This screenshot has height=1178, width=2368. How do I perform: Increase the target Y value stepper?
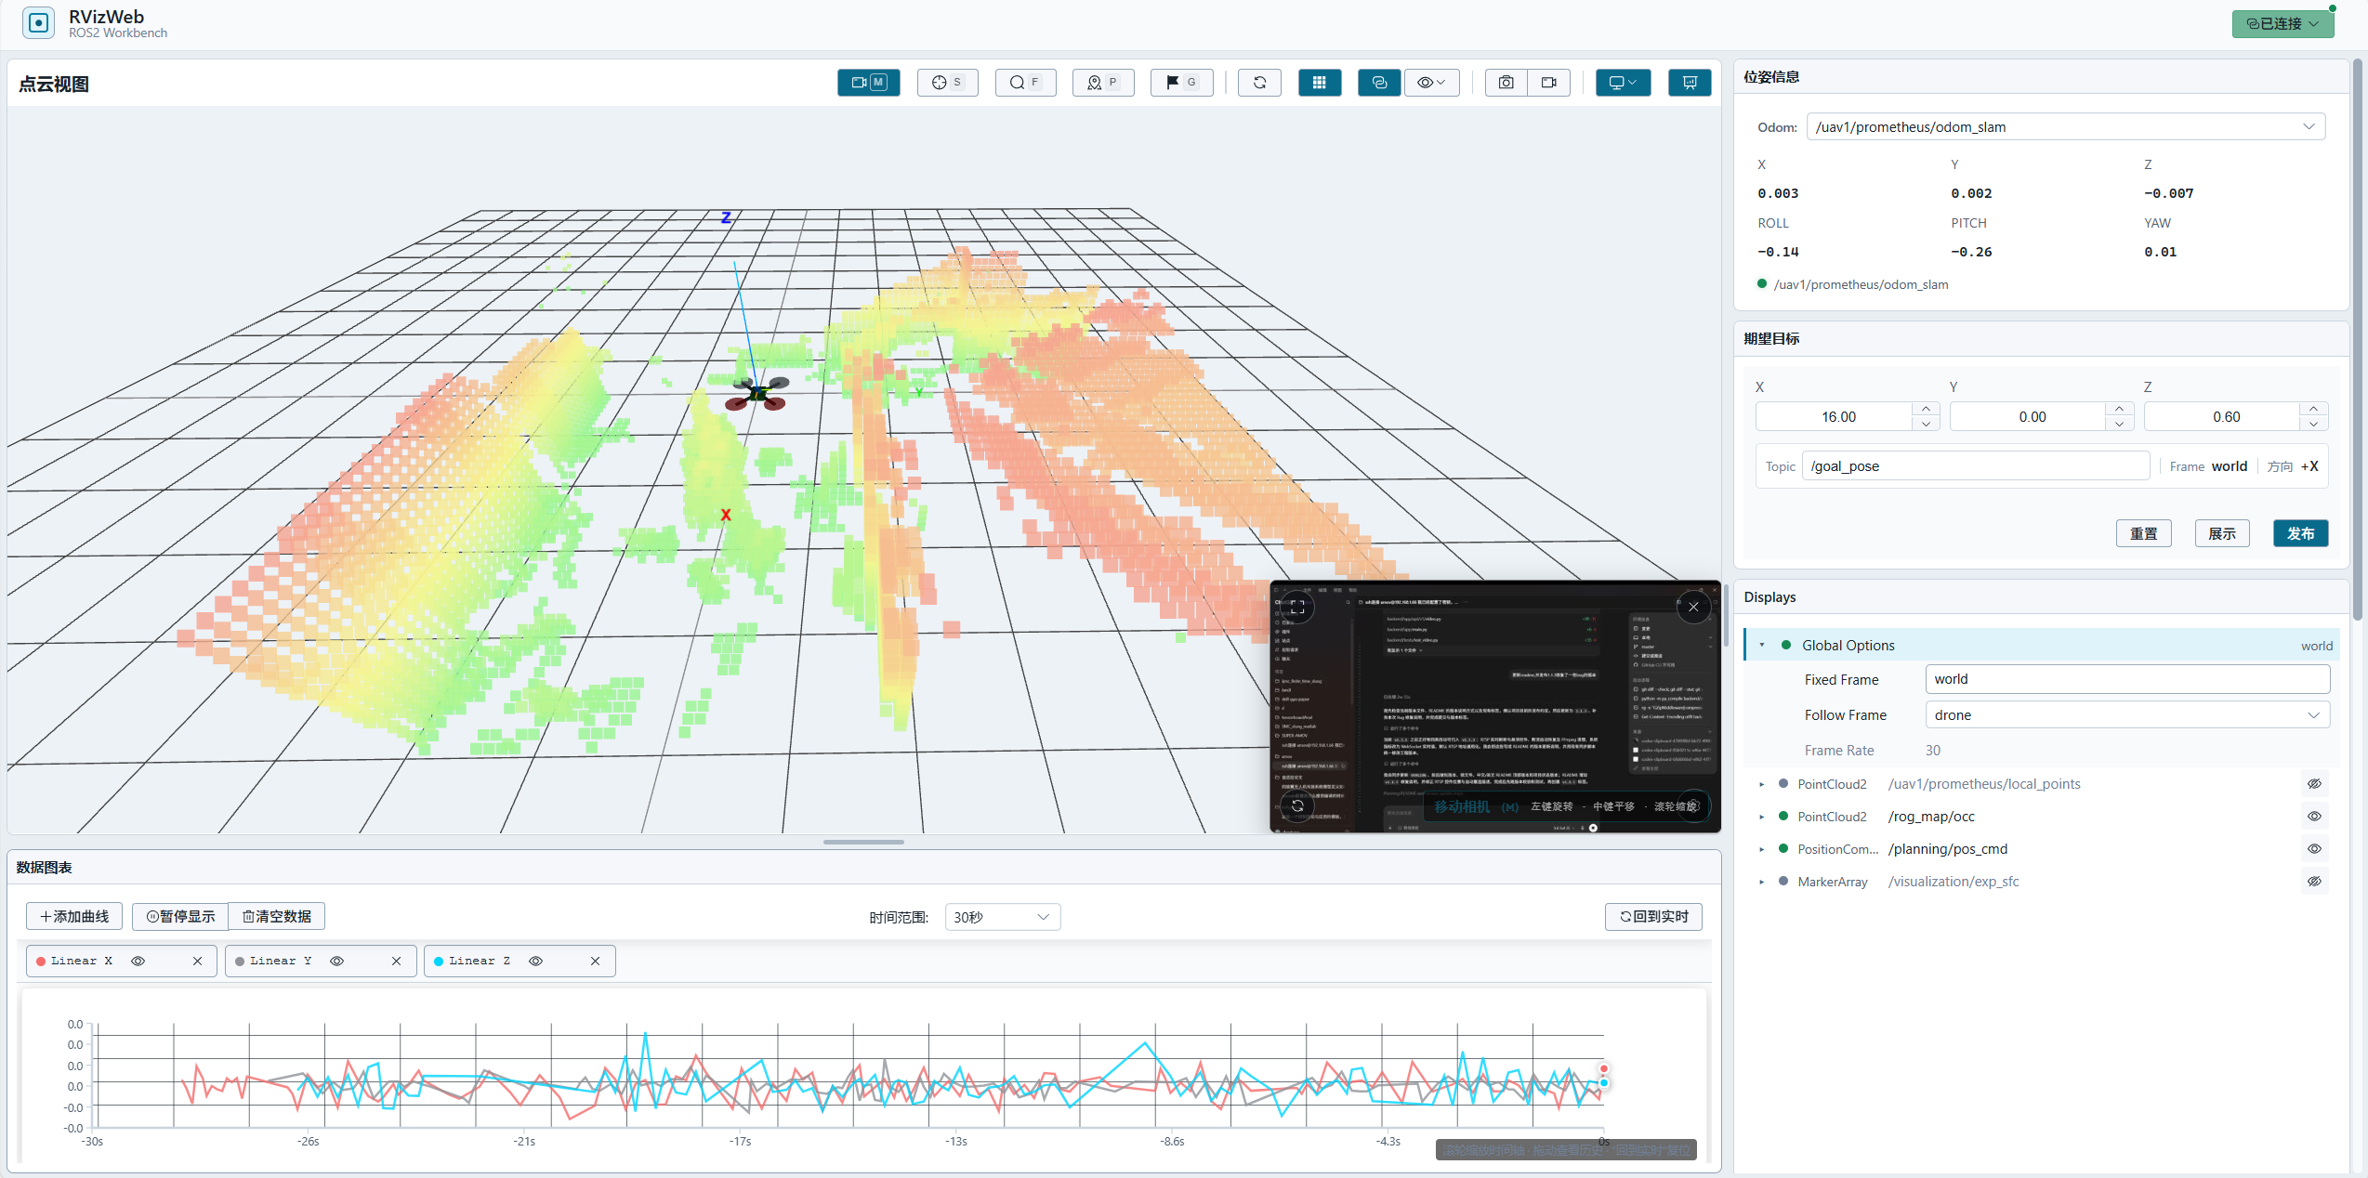pos(2119,409)
